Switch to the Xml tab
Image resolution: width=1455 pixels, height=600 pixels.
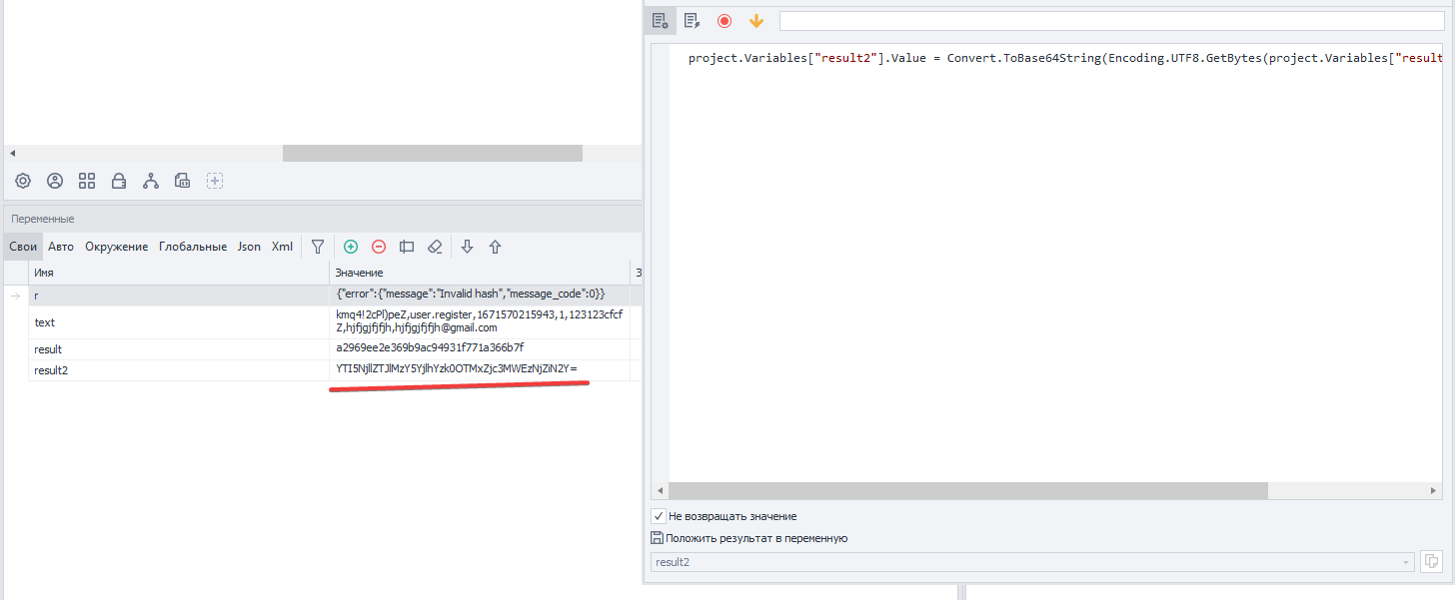[x=283, y=247]
